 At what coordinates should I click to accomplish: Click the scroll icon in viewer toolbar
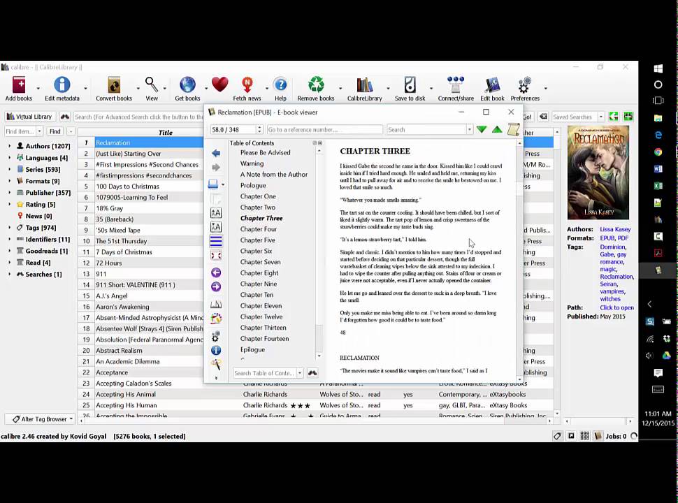click(513, 129)
